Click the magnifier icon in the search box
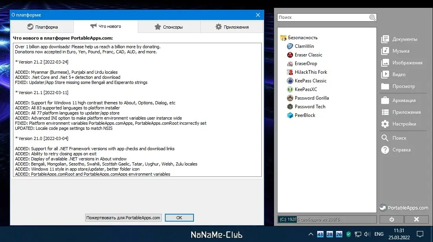This screenshot has width=433, height=242. (373, 17)
